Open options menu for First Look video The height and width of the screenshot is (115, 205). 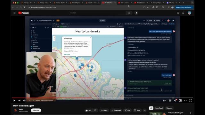pyautogui.click(x=191, y=113)
